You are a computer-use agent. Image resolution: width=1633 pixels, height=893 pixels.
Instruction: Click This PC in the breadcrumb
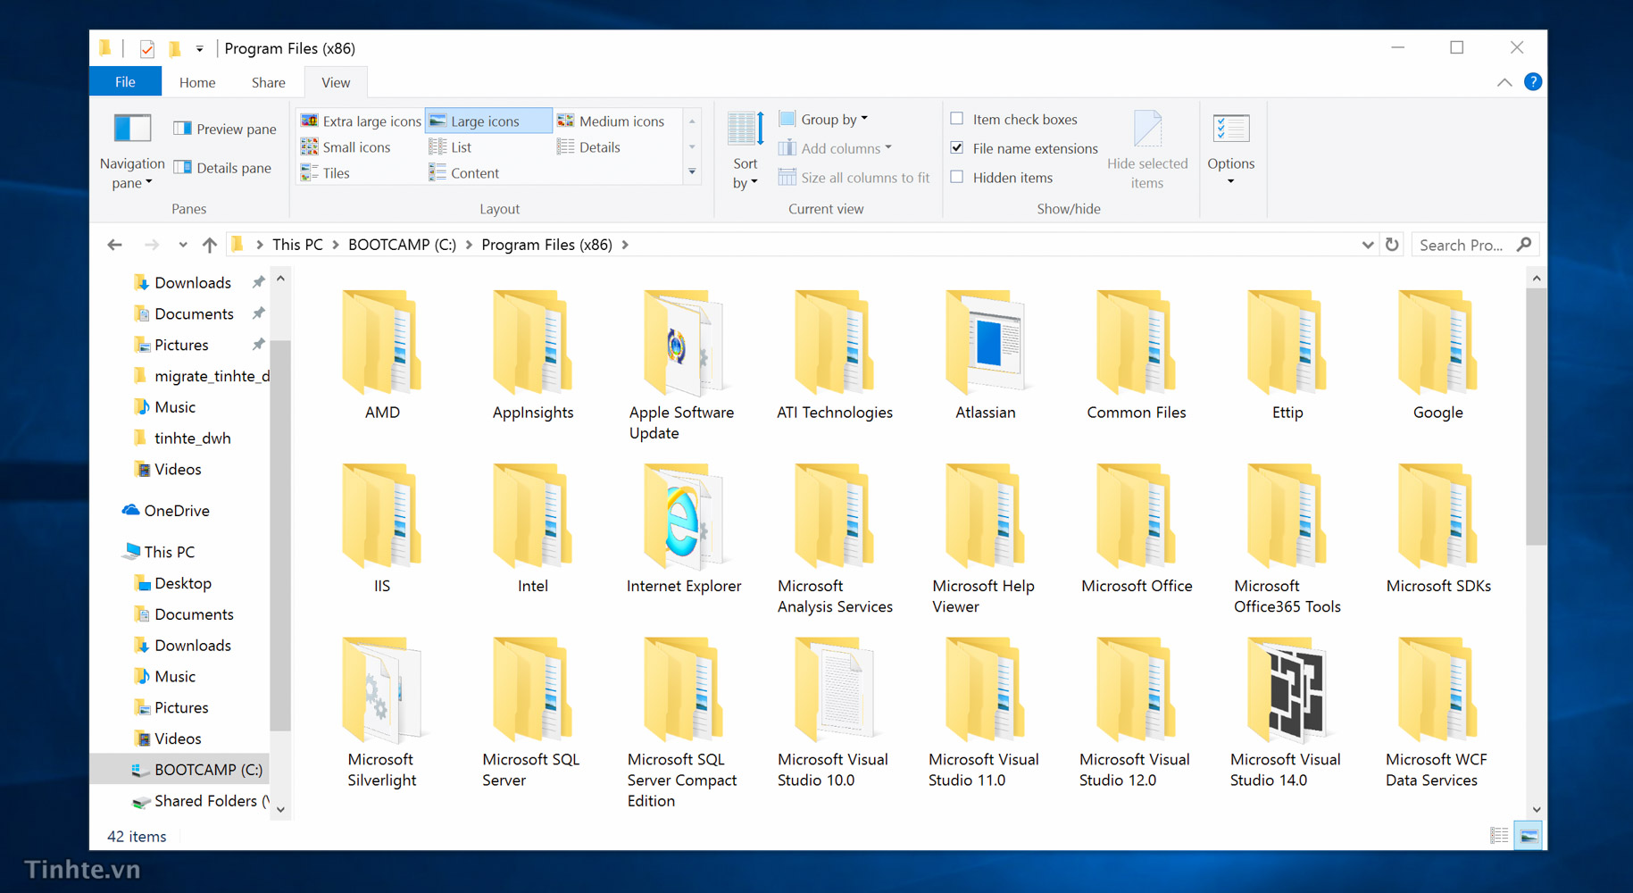pyautogui.click(x=297, y=245)
